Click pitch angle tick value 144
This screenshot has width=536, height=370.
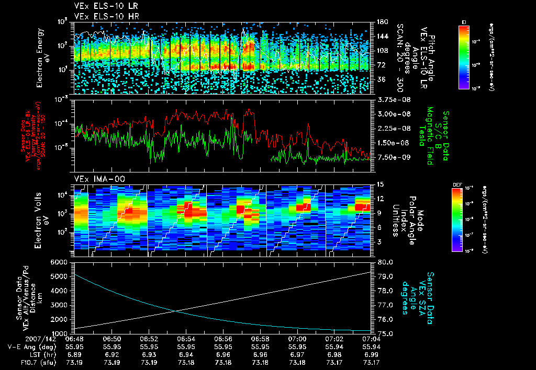tap(382, 36)
